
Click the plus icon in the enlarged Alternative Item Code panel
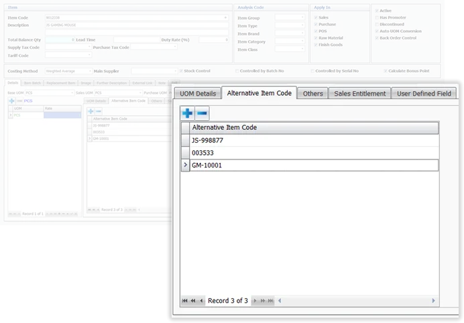point(188,113)
